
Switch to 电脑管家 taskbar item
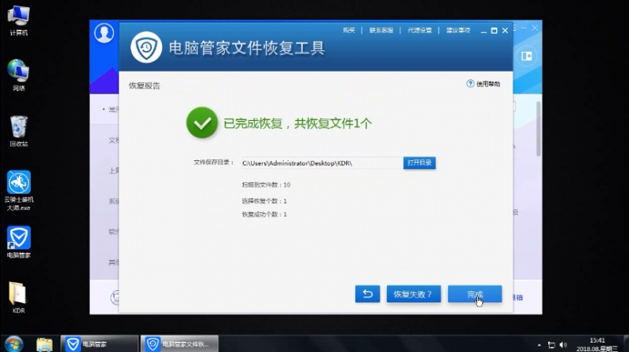tap(100, 344)
